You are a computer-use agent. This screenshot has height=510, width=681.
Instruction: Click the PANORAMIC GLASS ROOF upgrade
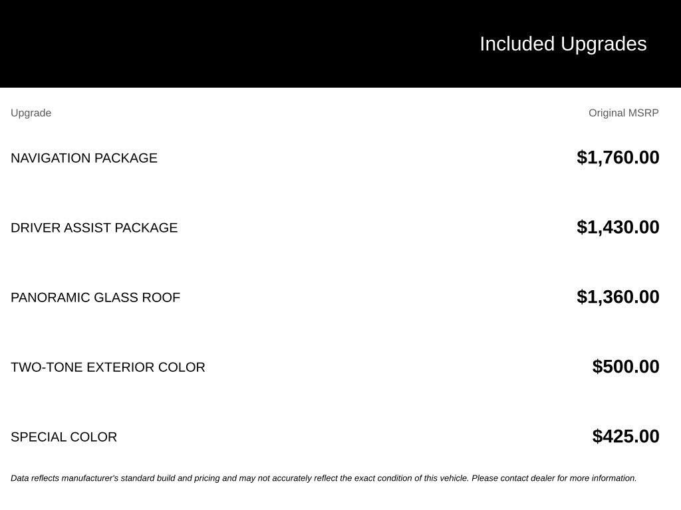[95, 297]
